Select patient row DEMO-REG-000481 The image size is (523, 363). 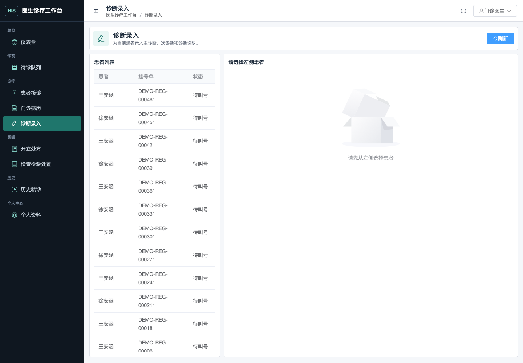[155, 95]
